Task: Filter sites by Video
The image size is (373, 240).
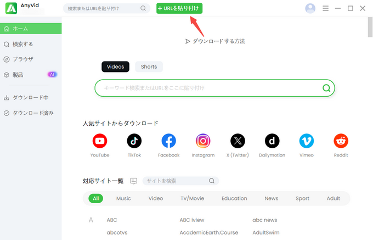Action: 156,198
